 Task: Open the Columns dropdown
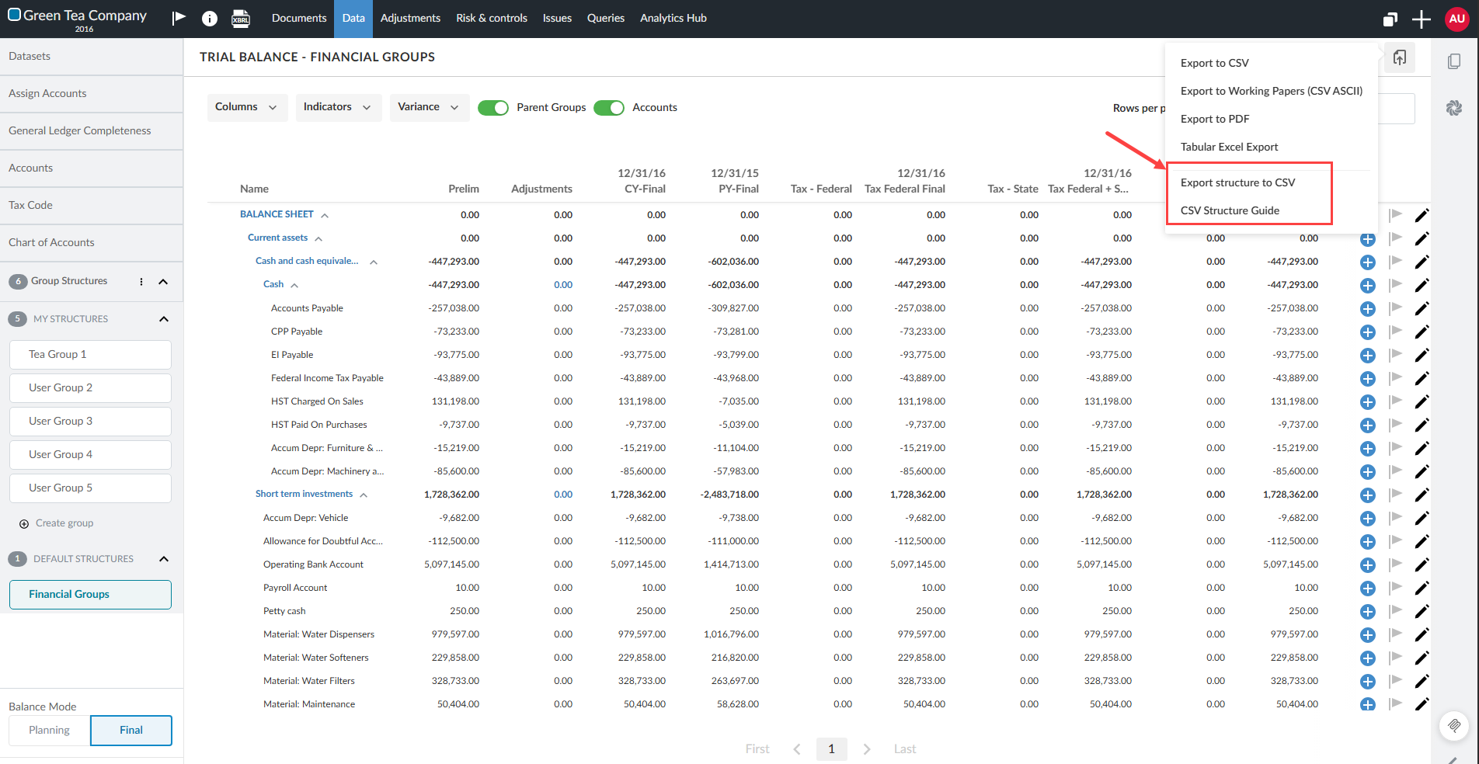pyautogui.click(x=247, y=107)
